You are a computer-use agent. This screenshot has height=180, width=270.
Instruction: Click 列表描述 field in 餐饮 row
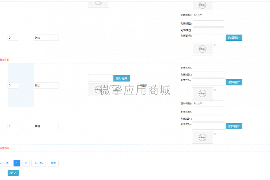click(208, 75)
